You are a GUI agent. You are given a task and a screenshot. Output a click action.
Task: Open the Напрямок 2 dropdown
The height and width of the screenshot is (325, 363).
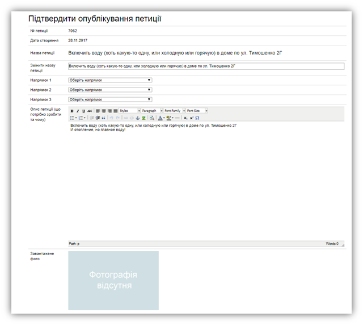point(110,90)
